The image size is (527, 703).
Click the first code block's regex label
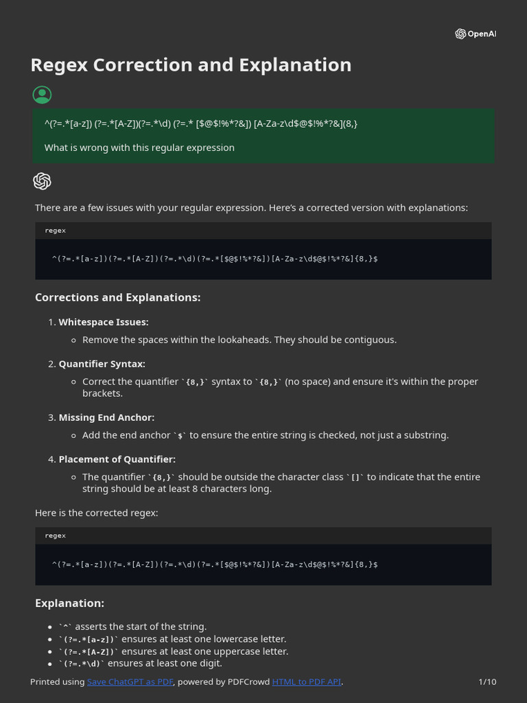click(56, 231)
